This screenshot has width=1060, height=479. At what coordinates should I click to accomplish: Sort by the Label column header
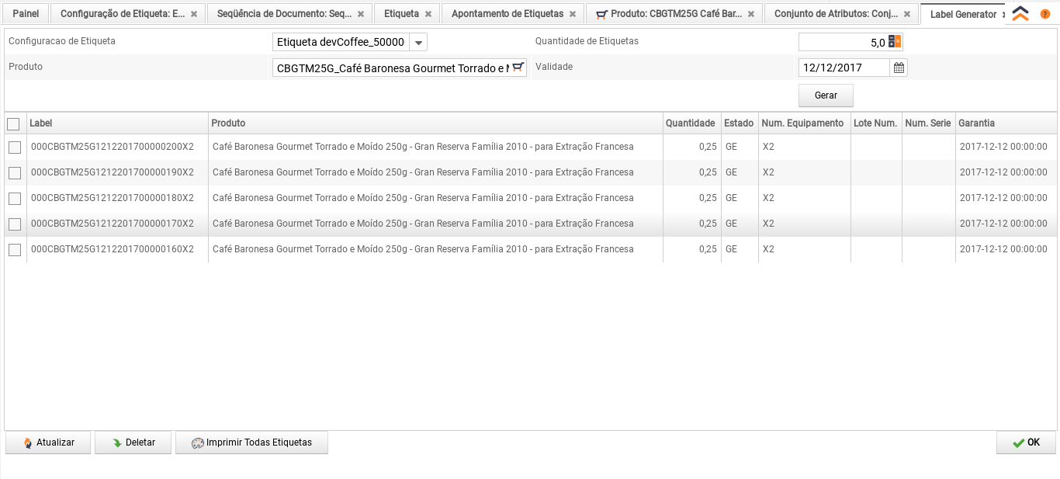[x=118, y=123]
